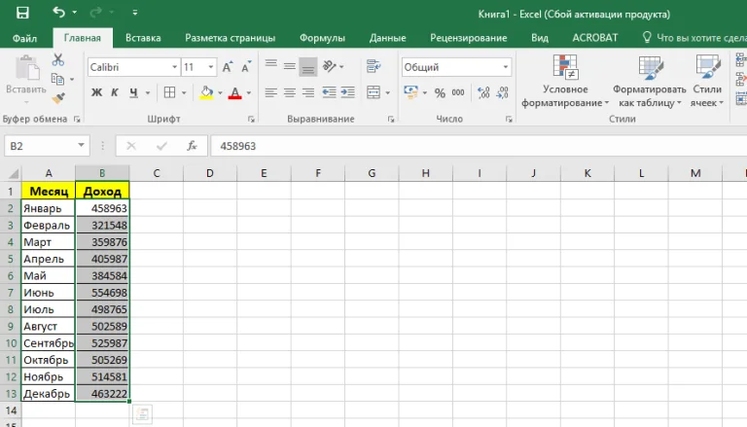Go to the Формулы tab
The height and width of the screenshot is (427, 747).
point(322,38)
